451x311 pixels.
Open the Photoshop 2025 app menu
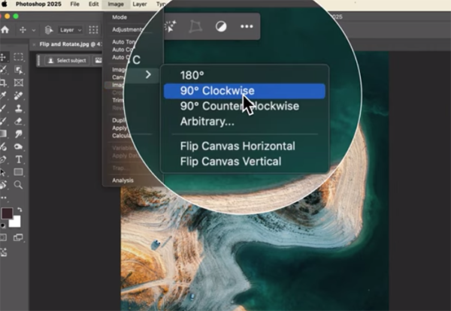38,4
